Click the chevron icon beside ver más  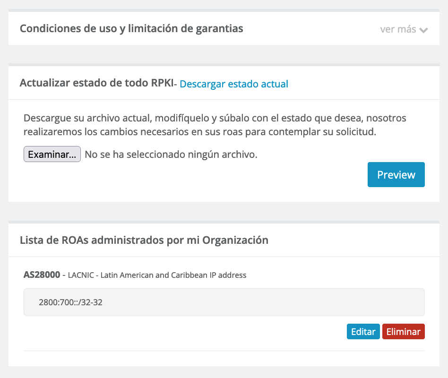click(423, 30)
